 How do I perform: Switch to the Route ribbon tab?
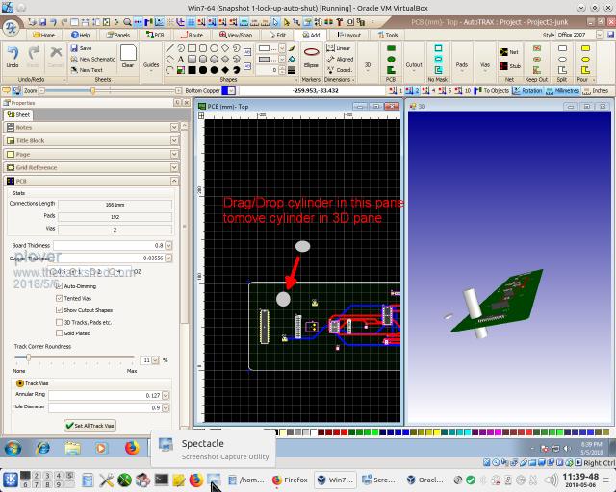click(x=191, y=35)
